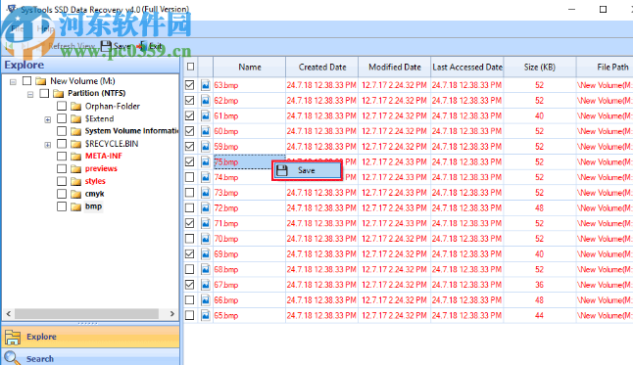The height and width of the screenshot is (365, 633).
Task: Check the checkbox for 66.bmp
Action: pos(189,300)
